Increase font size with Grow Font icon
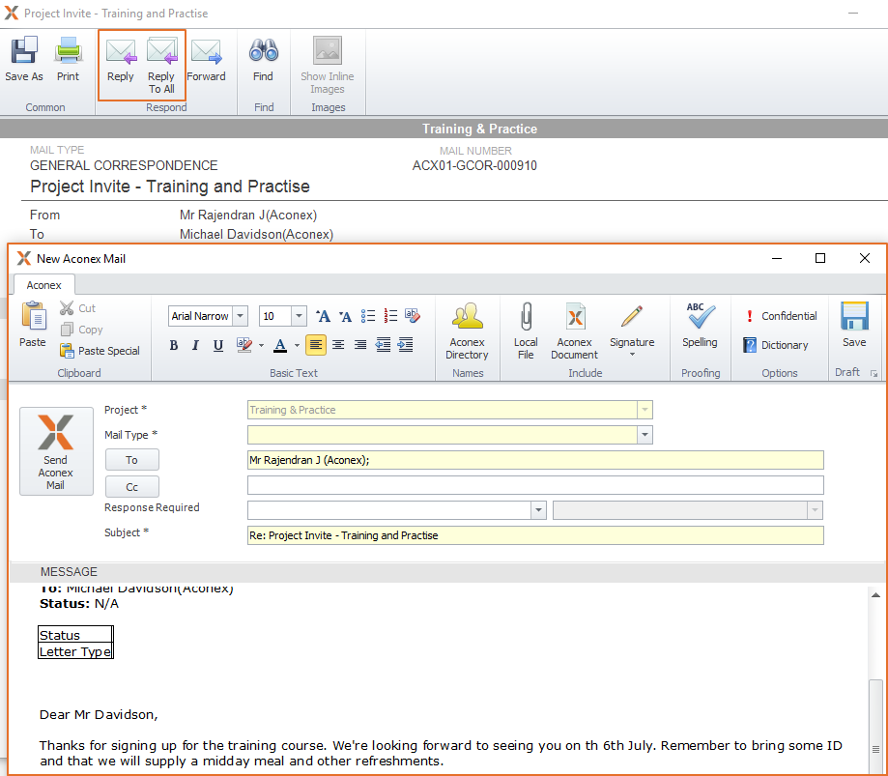This screenshot has height=776, width=888. [x=323, y=316]
